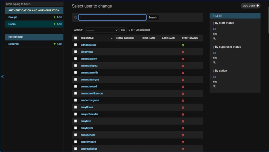This screenshot has height=152, width=269.
Task: Sort by Email Address column
Action: click(125, 38)
